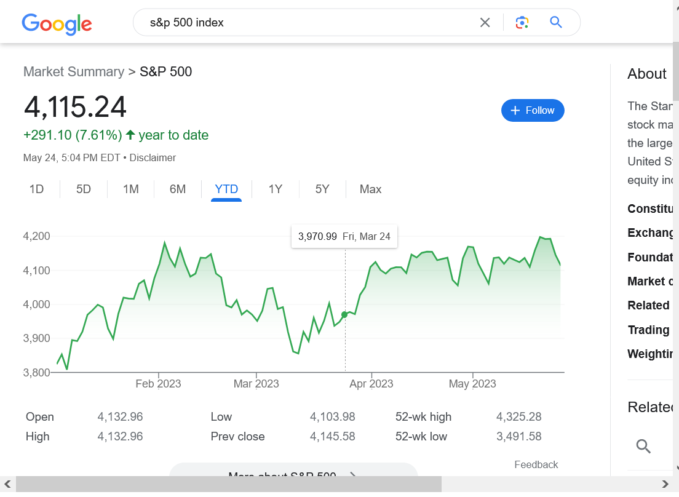Clear the search box text
This screenshot has width=679, height=497.
click(x=485, y=23)
